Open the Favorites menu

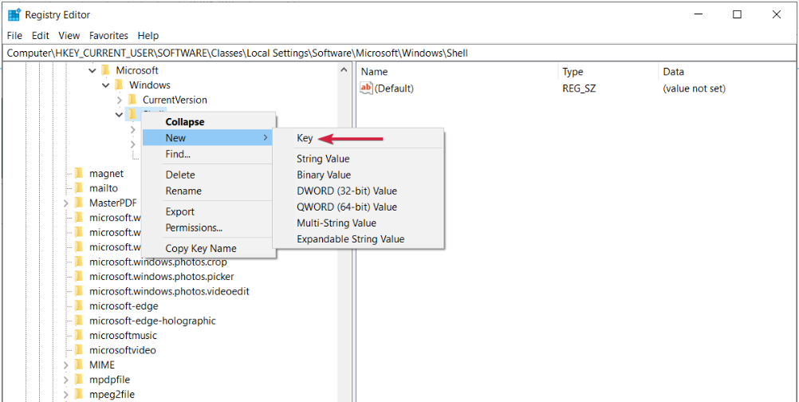[108, 36]
